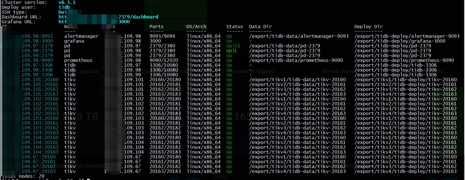
Task: Click the OS/Arch column header
Action: pyautogui.click(x=196, y=26)
